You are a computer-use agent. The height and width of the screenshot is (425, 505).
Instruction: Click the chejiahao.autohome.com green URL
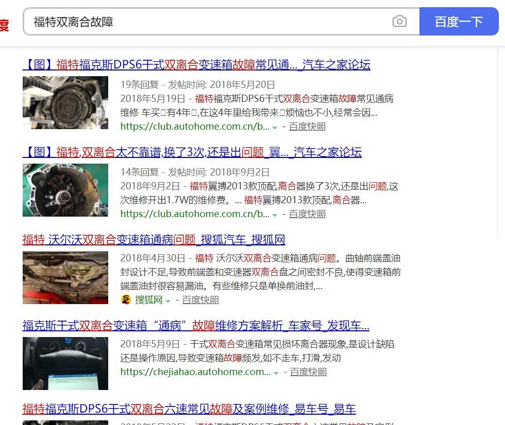(195, 371)
